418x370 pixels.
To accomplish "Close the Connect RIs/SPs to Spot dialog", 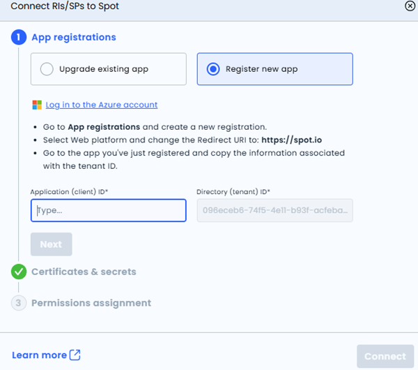I will click(x=409, y=6).
